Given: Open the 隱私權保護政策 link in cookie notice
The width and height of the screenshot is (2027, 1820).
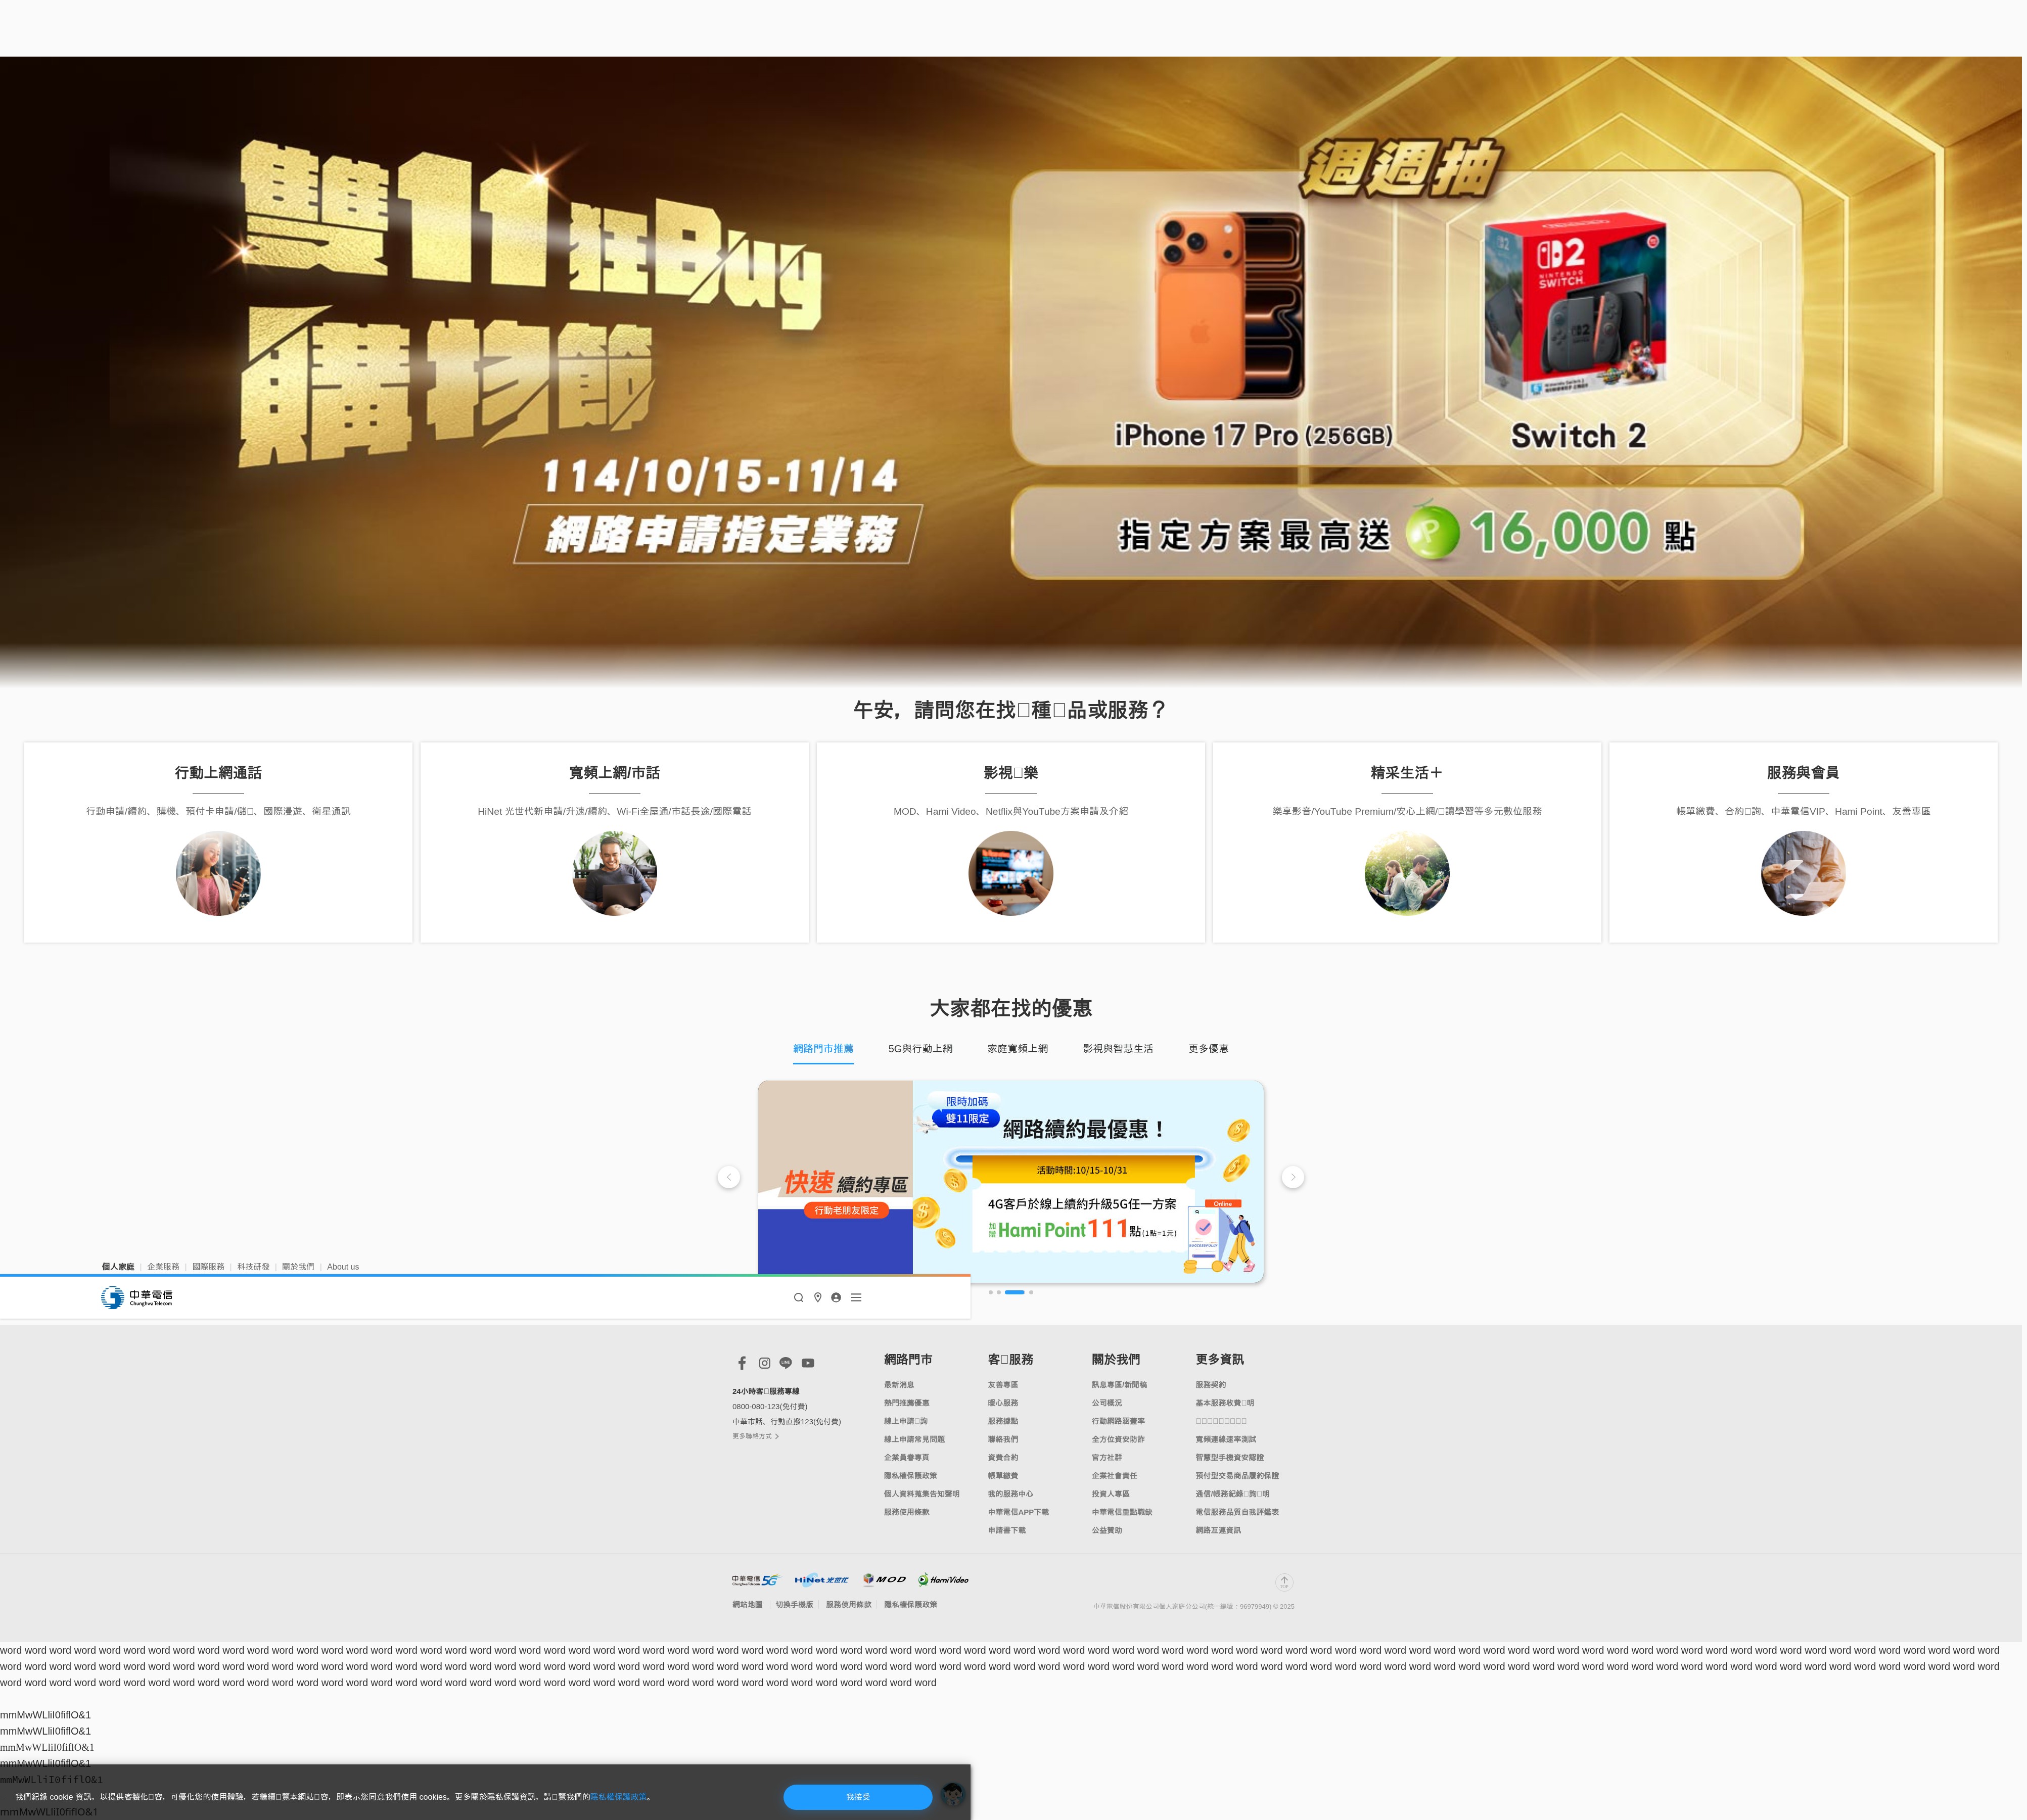Looking at the screenshot, I should pyautogui.click(x=619, y=1797).
